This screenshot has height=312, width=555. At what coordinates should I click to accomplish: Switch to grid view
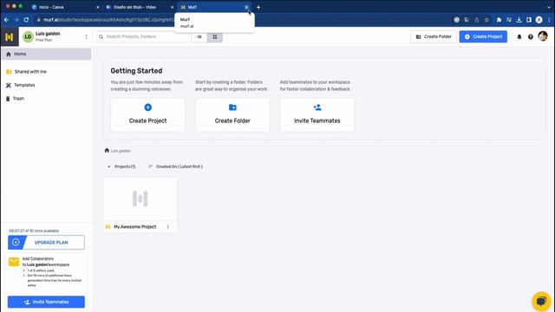215,36
